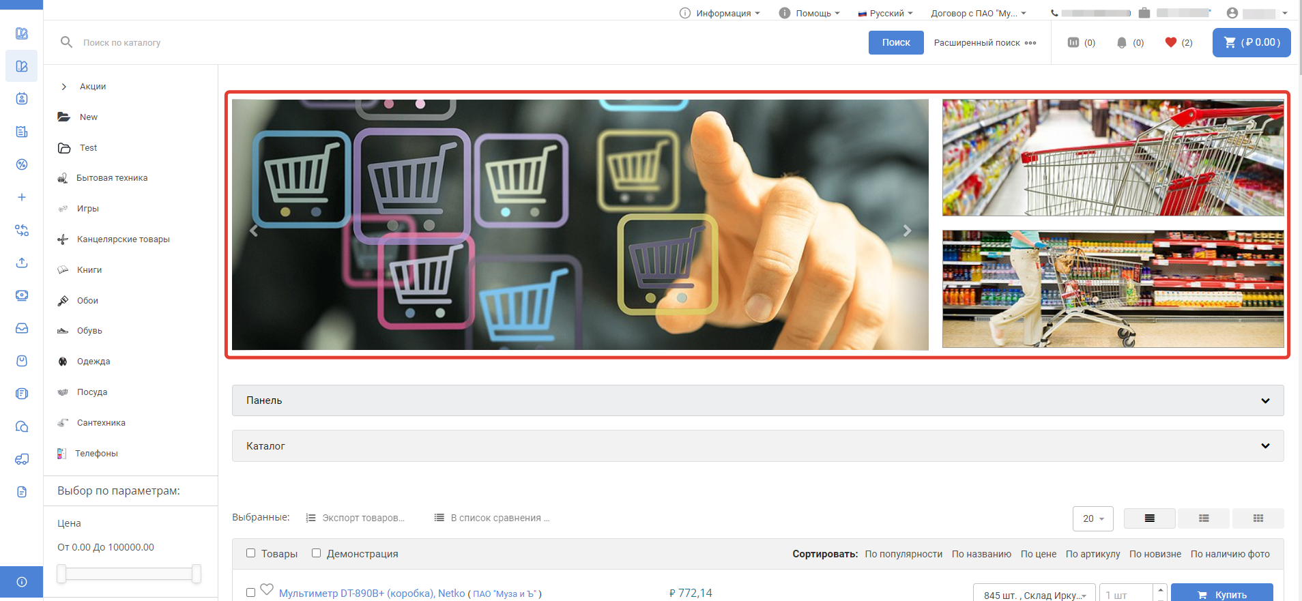Click the notifications bell icon
Viewport: 1302px width, 601px height.
coord(1121,42)
